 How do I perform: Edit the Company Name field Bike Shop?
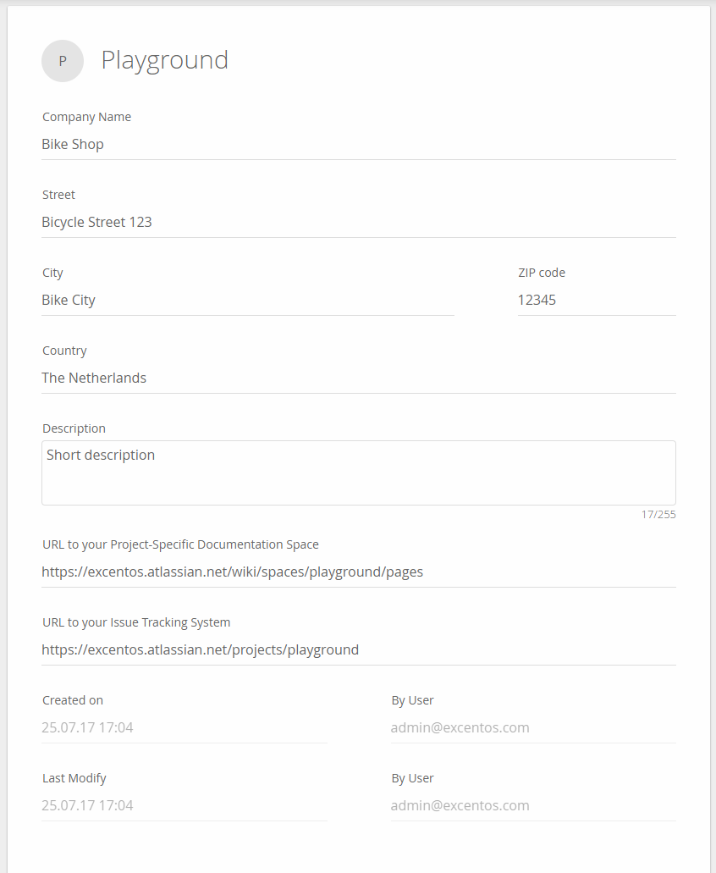tap(359, 145)
